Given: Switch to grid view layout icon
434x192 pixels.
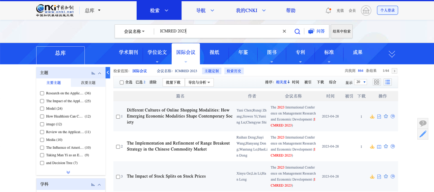Looking at the screenshot, I should (x=377, y=82).
